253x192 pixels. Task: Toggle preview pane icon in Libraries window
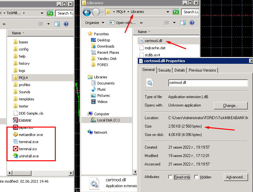pos(183,23)
